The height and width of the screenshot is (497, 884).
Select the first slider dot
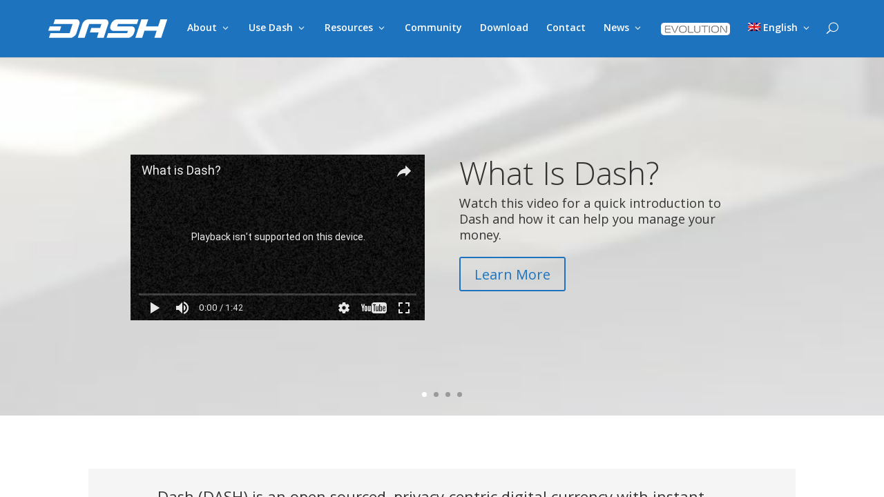[x=425, y=395]
